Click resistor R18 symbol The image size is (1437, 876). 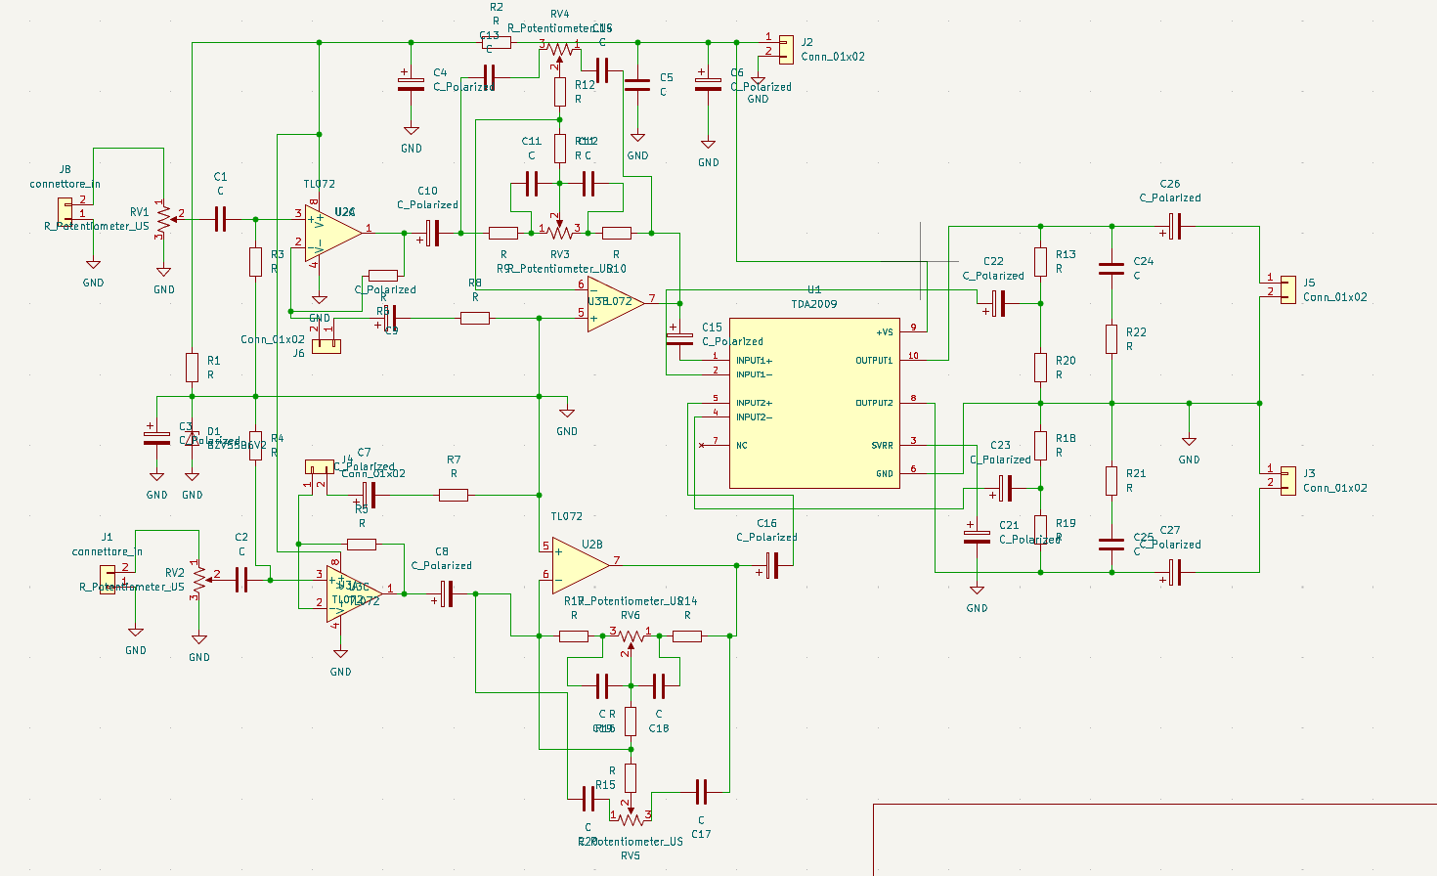click(1041, 446)
